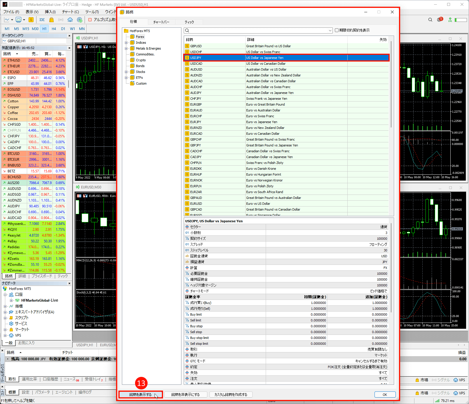Image resolution: width=469 pixels, height=404 pixels.
Task: Select the H4 timeframe button
Action: pyautogui.click(x=54, y=29)
